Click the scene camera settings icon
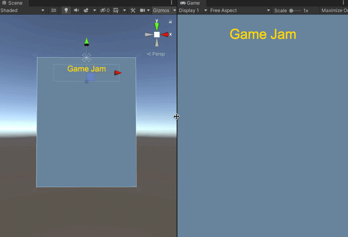Image resolution: width=348 pixels, height=237 pixels. pos(143,11)
